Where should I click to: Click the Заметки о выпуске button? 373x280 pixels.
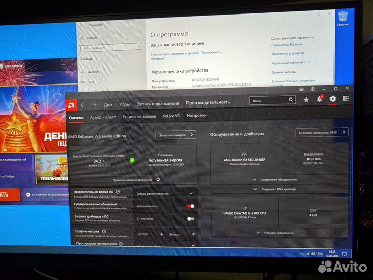tap(176, 135)
